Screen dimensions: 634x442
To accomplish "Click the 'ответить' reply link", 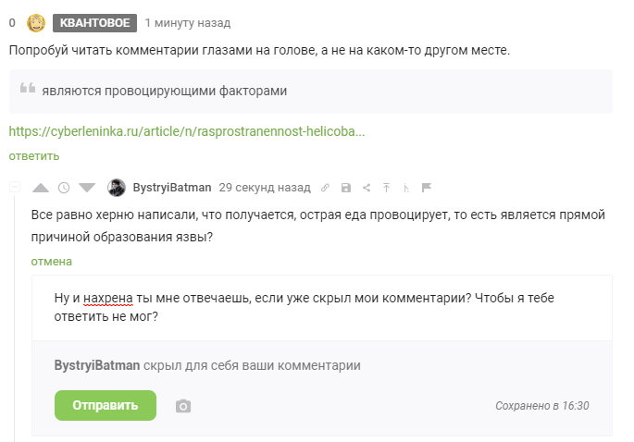I will (34, 155).
